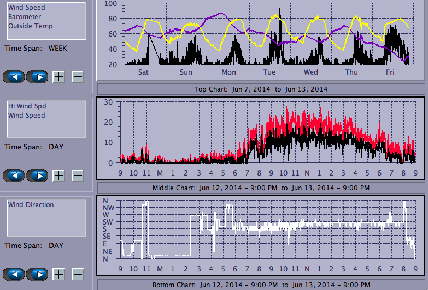Image resolution: width=428 pixels, height=290 pixels.
Task: Step bottom chart backward in time
Action: coord(14,274)
